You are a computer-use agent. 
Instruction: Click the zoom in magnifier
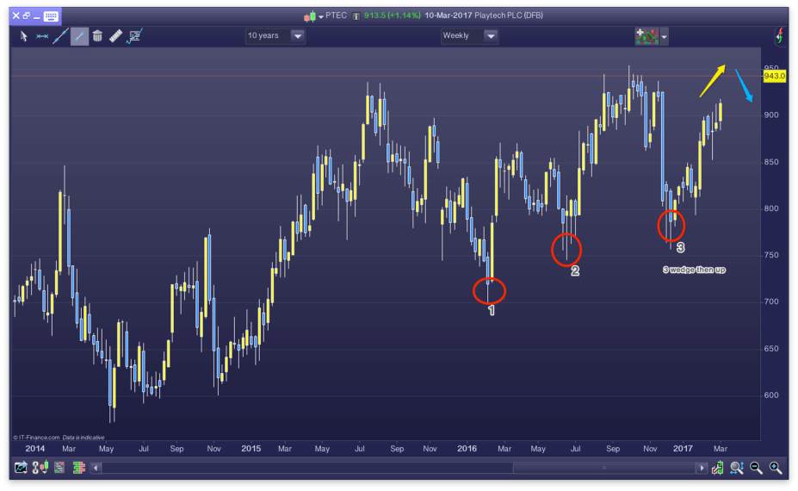point(775,468)
